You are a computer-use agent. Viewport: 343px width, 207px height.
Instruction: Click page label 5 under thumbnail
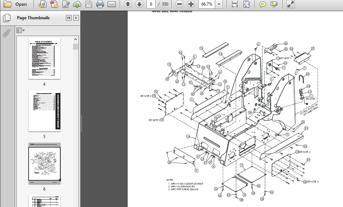pyautogui.click(x=44, y=137)
